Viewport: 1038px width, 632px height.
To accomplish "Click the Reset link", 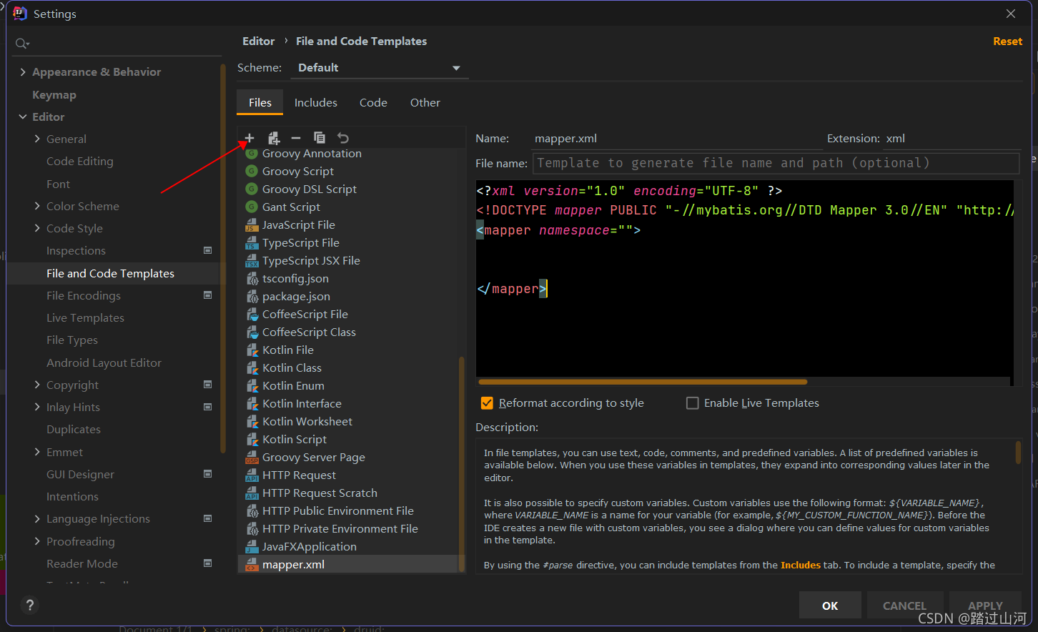I will tap(1007, 41).
